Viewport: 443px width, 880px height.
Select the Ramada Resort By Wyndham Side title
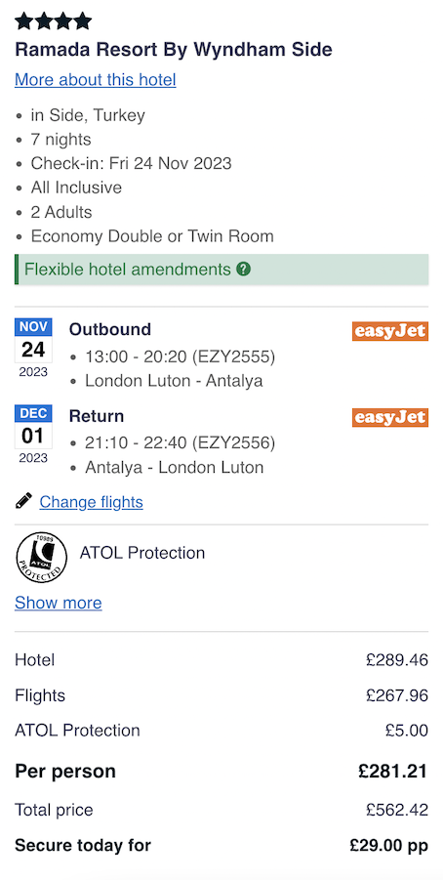click(174, 50)
